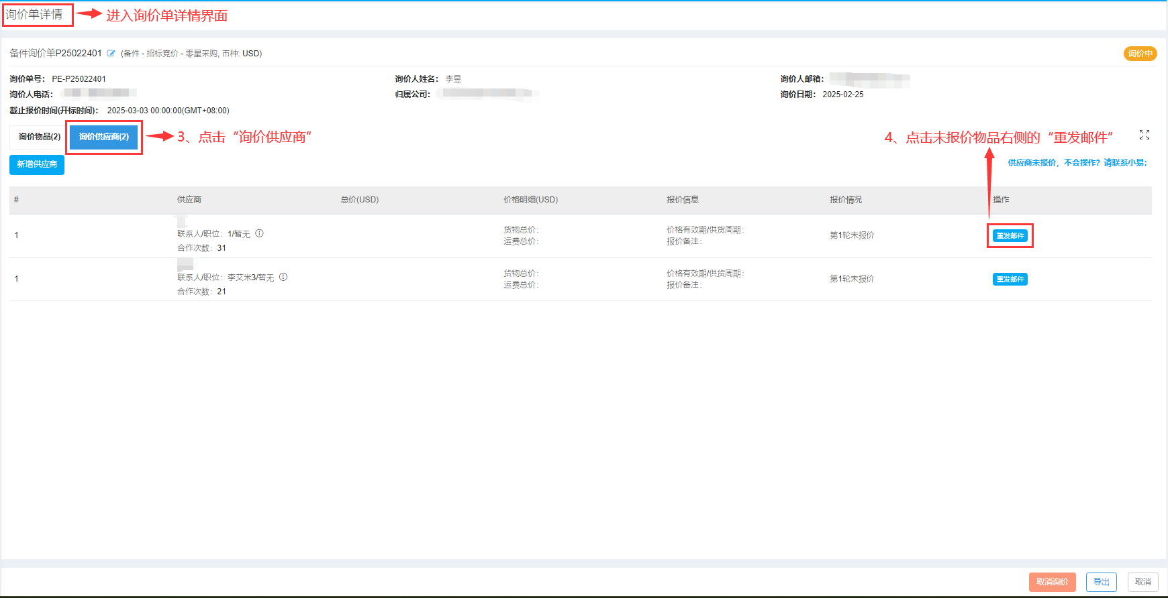The height and width of the screenshot is (598, 1168).
Task: Click info icon next to 李艾米3/暂无 contact
Action: 283,277
